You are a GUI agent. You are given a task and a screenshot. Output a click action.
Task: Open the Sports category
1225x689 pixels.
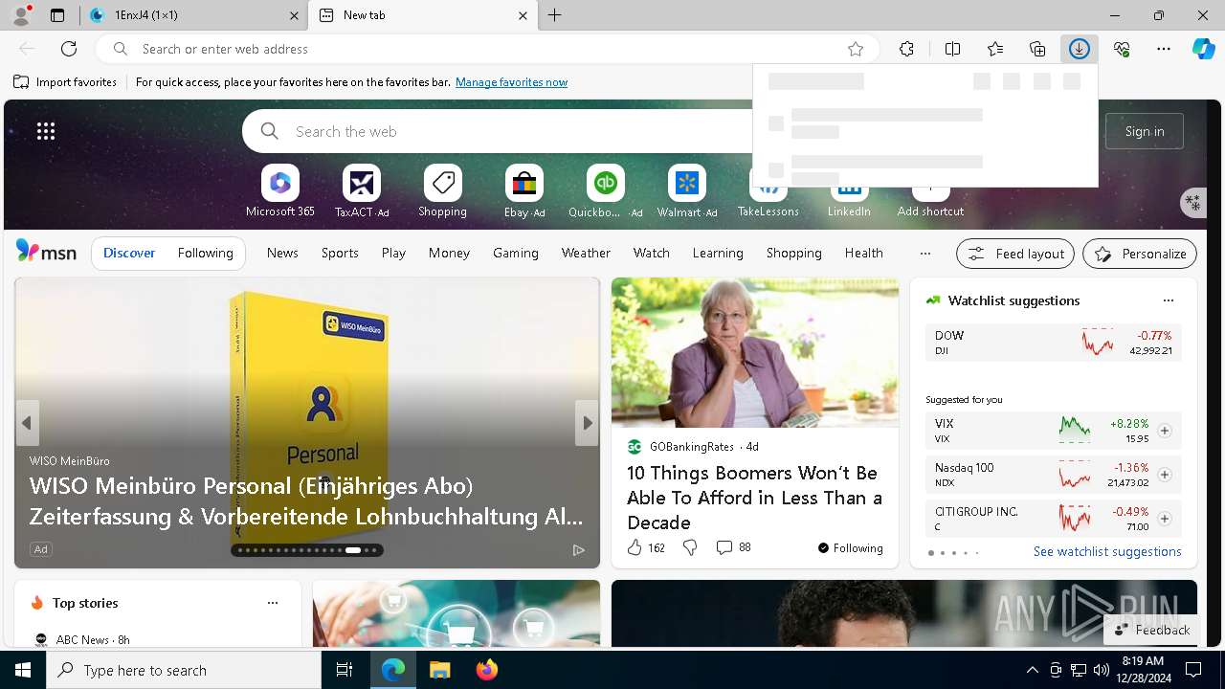point(340,253)
